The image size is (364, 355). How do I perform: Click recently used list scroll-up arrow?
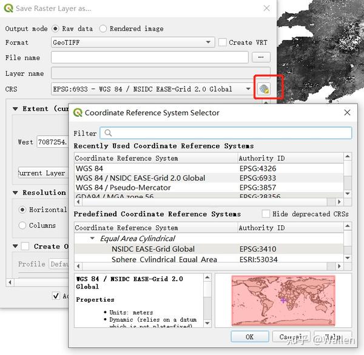click(x=347, y=156)
